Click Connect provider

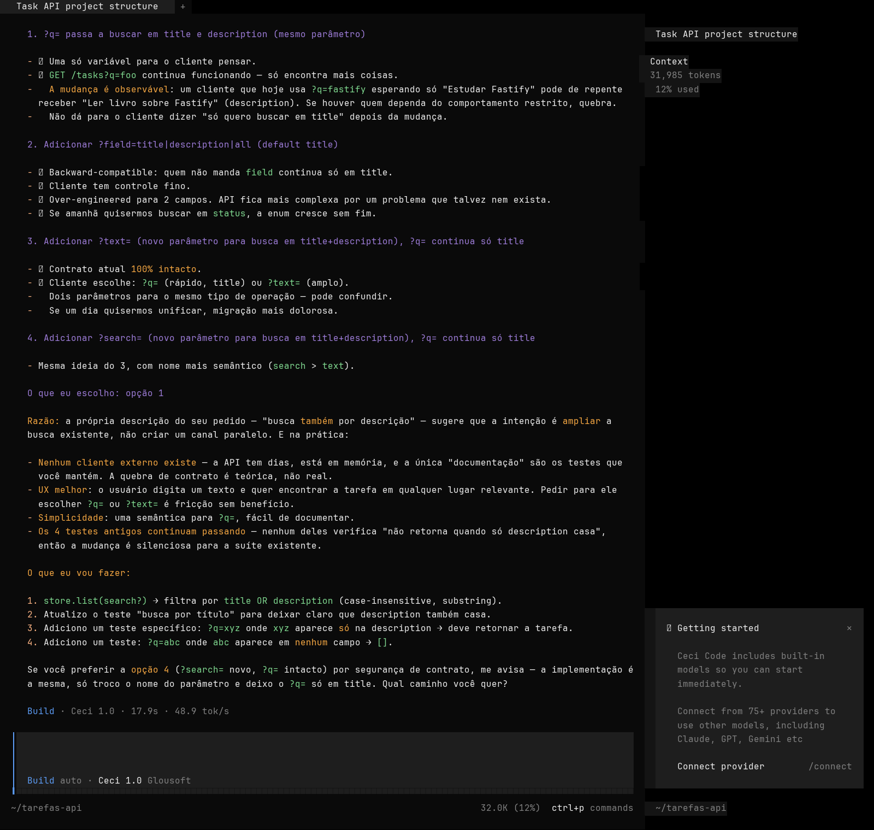tap(721, 767)
